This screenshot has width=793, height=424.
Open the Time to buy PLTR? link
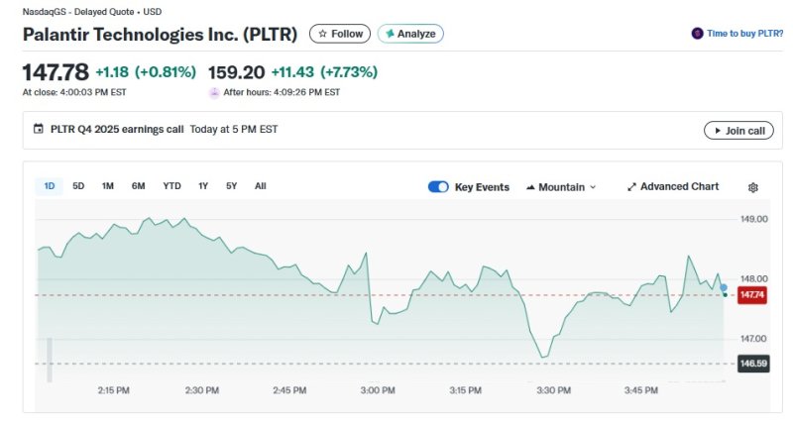click(x=744, y=34)
